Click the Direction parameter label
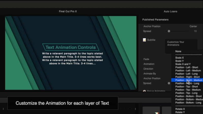This screenshot has height=114, width=203. (x=148, y=69)
